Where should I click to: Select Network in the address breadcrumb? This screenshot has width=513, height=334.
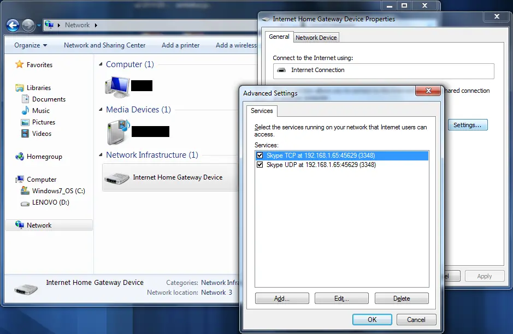pyautogui.click(x=77, y=25)
